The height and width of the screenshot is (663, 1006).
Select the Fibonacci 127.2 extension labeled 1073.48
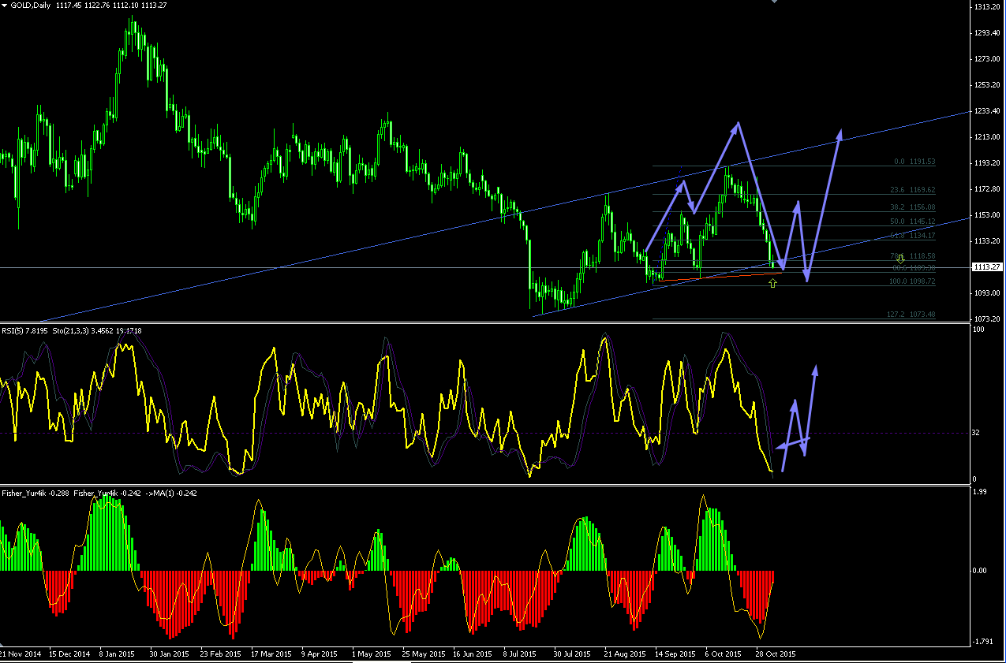[x=911, y=315]
